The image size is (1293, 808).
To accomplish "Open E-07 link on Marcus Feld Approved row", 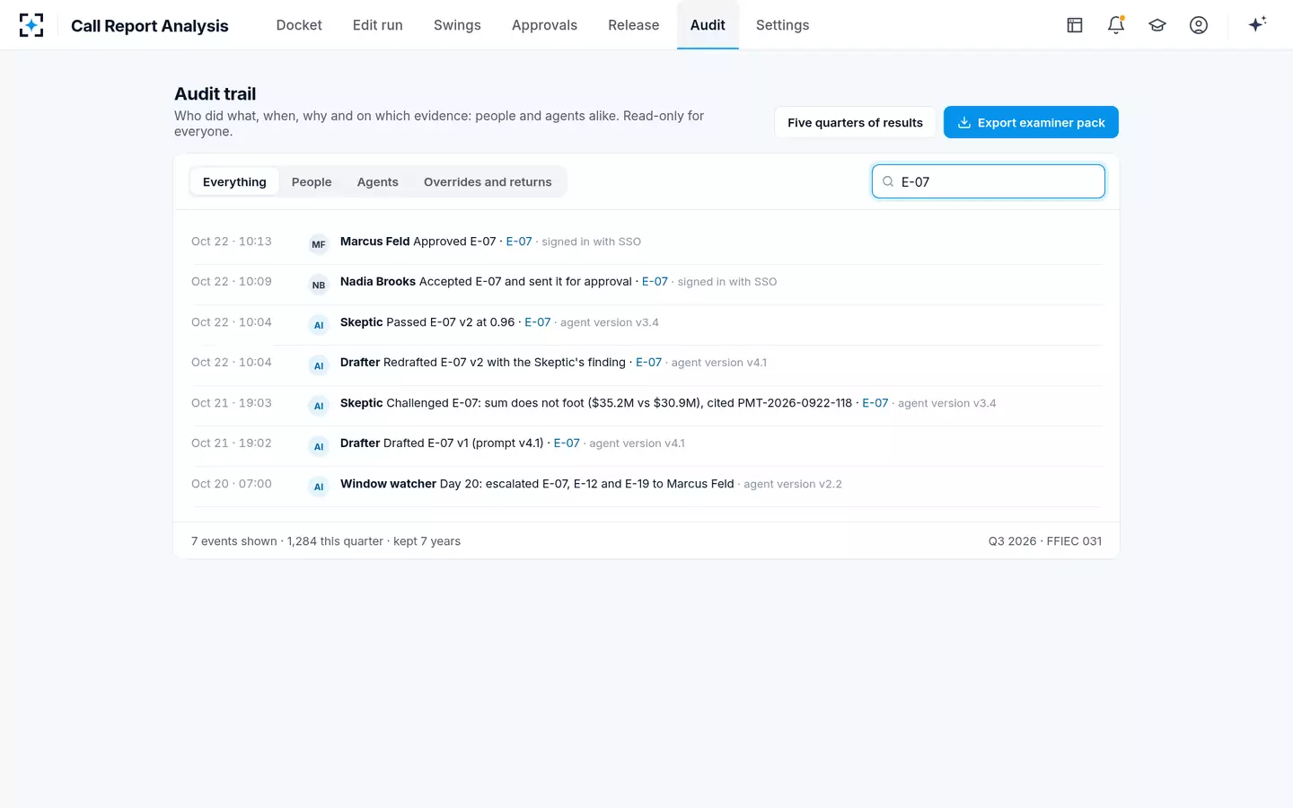I will click(519, 242).
